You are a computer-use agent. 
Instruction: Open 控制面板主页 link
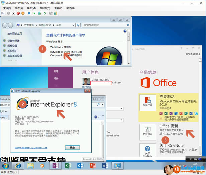coord(15,34)
